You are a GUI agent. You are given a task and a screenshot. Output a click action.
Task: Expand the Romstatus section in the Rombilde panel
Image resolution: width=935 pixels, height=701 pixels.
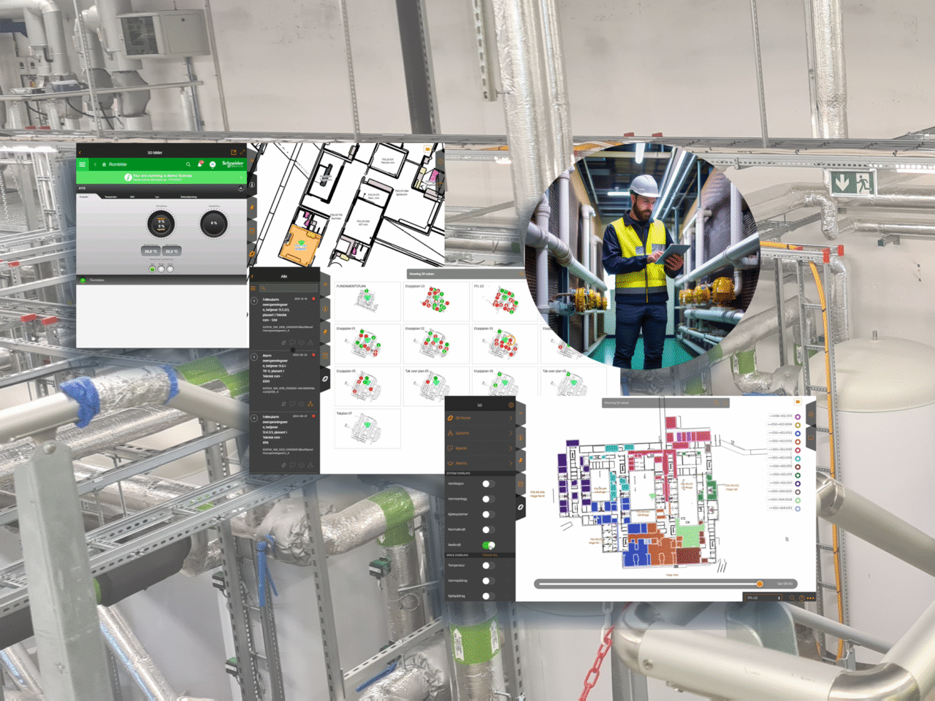(96, 280)
